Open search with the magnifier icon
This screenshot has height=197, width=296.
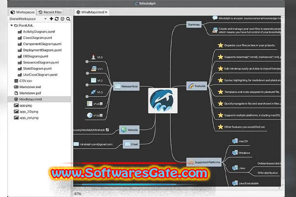[68, 19]
